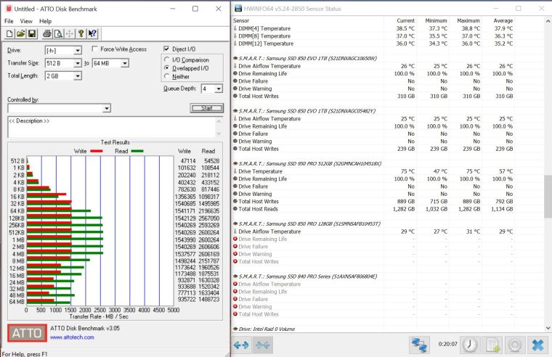Click the collapse columns arrows icon in HWiNFO

(263, 345)
